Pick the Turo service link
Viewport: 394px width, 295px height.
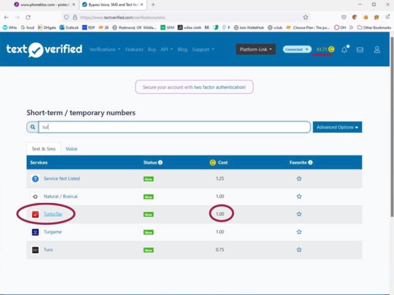48,249
